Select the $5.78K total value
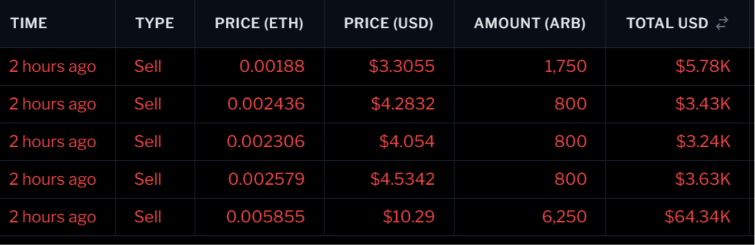 click(x=703, y=66)
